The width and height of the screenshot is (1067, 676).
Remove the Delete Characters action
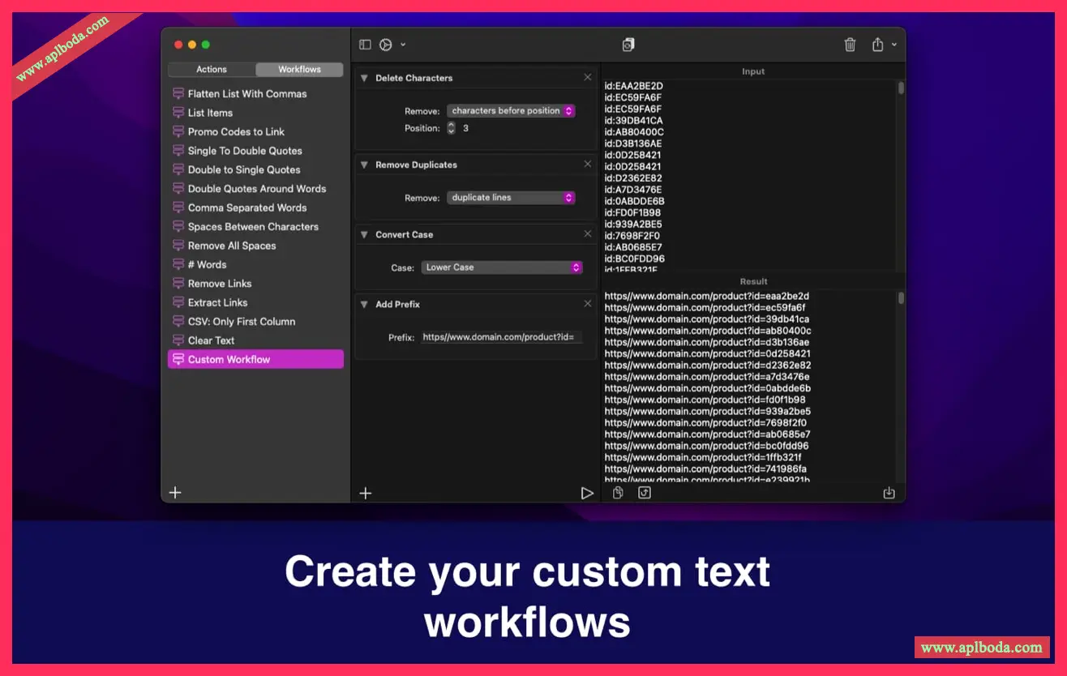(x=588, y=78)
